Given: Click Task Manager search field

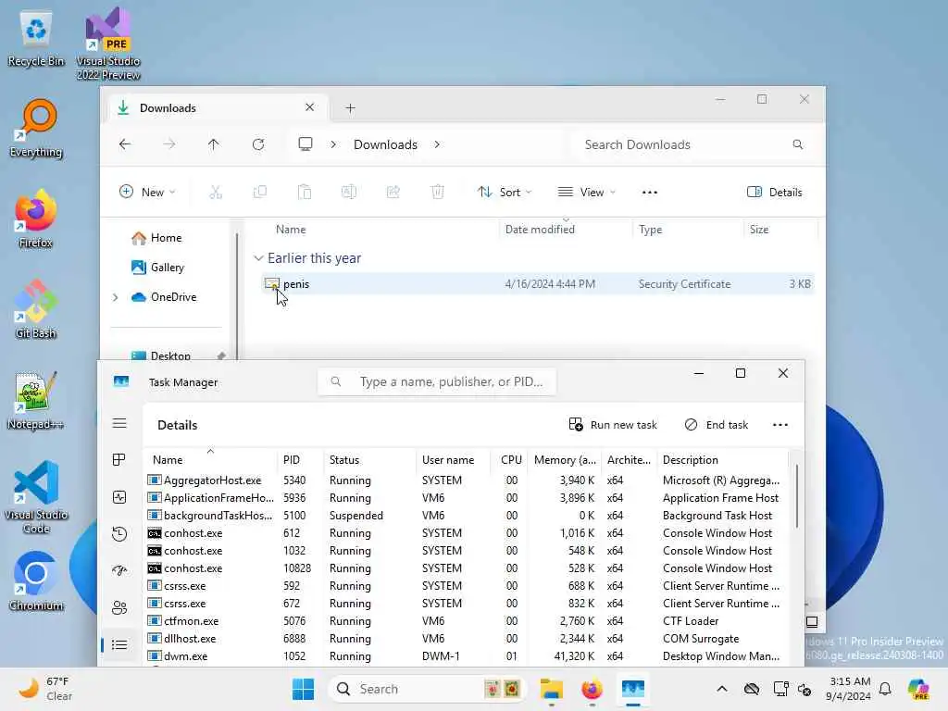Looking at the screenshot, I should coord(437,382).
